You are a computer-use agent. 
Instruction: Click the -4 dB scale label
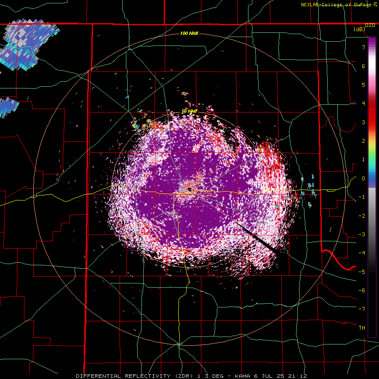pyautogui.click(x=362, y=253)
